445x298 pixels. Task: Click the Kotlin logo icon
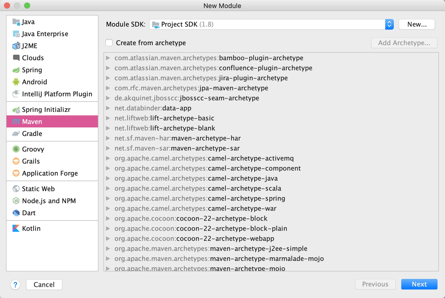(x=16, y=228)
